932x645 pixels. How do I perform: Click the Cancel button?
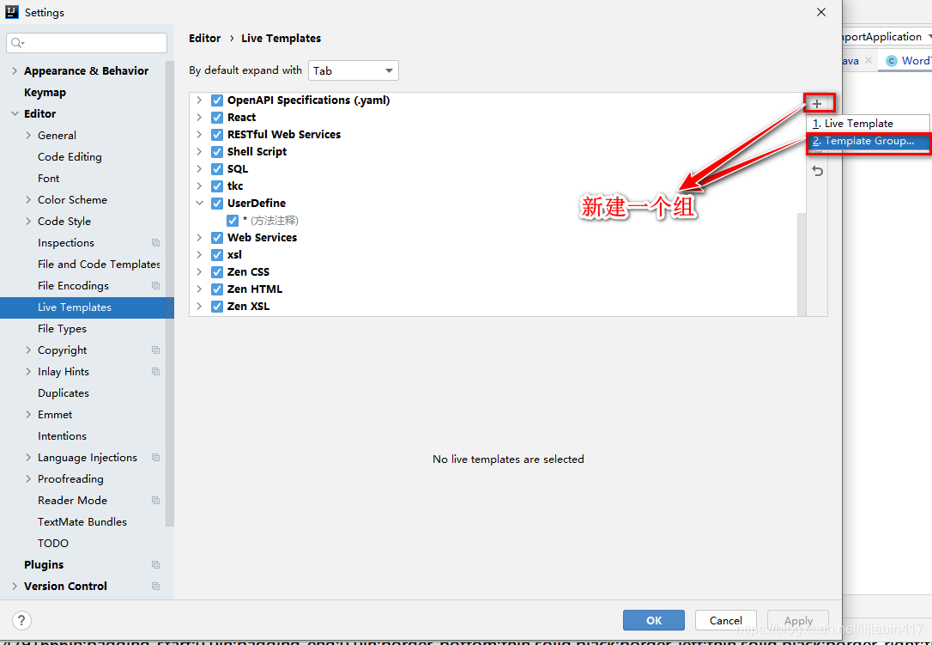click(726, 621)
